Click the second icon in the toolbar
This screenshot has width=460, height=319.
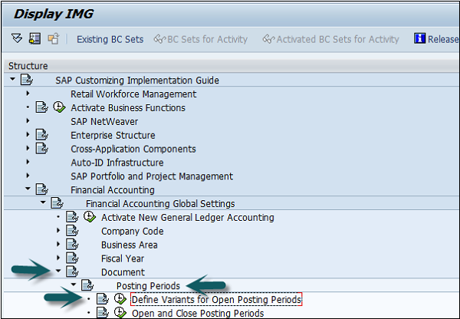[x=34, y=39]
